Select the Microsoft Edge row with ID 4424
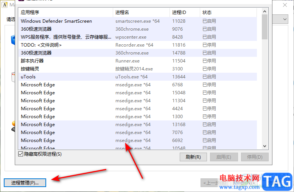294x192 pixels. click(x=138, y=109)
